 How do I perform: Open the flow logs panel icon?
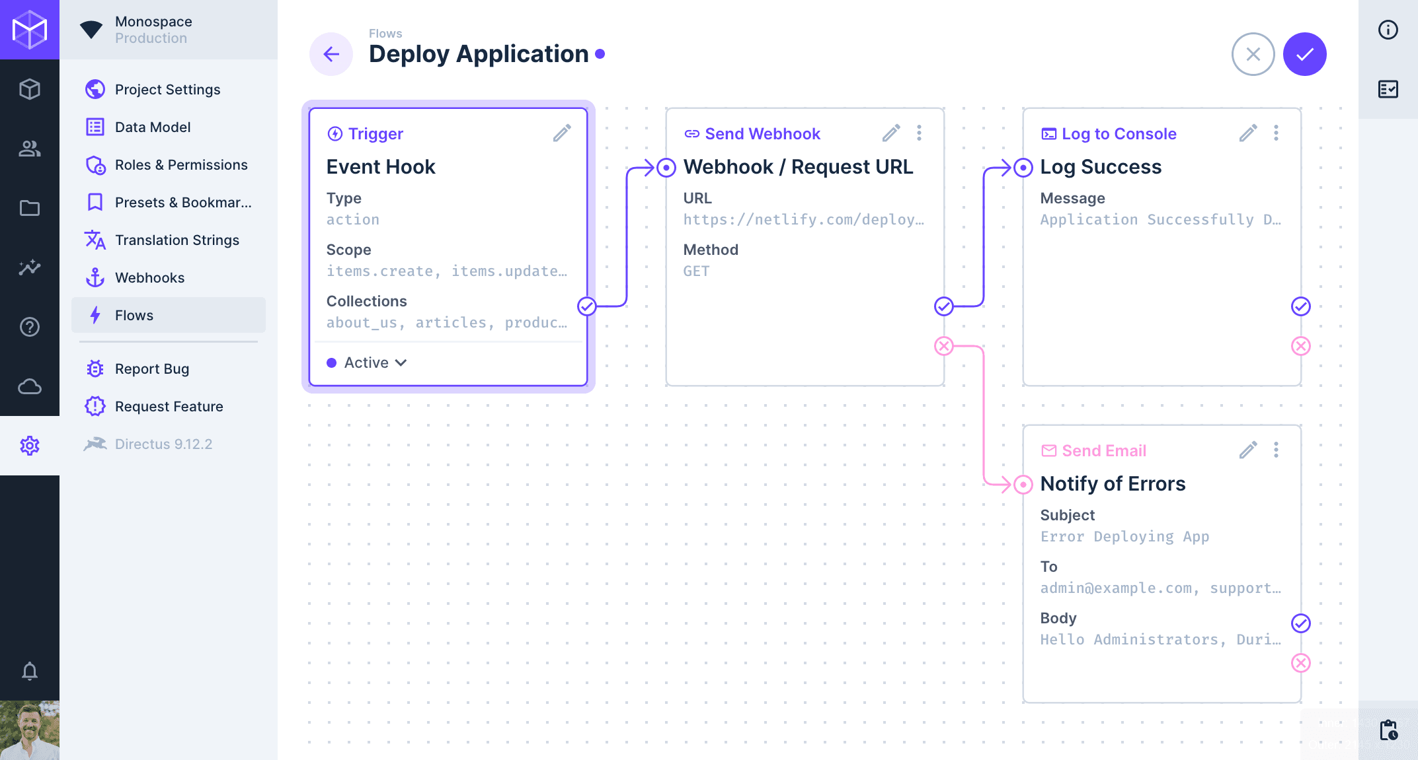1388,89
